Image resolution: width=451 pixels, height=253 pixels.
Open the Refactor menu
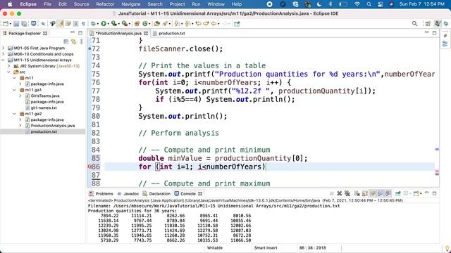105,4
